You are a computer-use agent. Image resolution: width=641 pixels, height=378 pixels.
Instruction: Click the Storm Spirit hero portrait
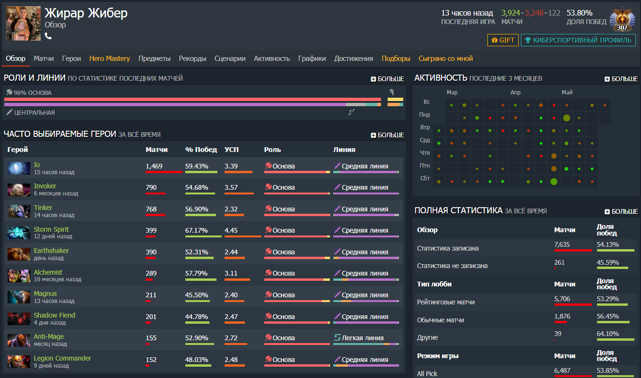click(19, 233)
